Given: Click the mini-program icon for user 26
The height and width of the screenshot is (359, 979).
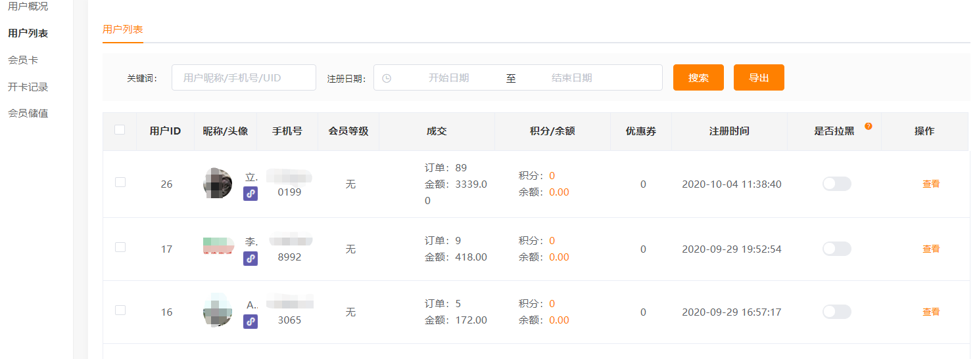Looking at the screenshot, I should point(251,194).
